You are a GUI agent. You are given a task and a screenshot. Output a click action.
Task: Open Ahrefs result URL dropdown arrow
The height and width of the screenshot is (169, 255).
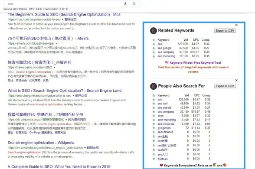56,43
